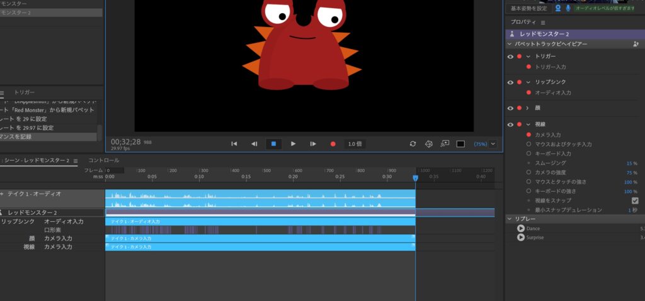Click the refresh scene icon
The height and width of the screenshot is (301, 645).
(413, 144)
